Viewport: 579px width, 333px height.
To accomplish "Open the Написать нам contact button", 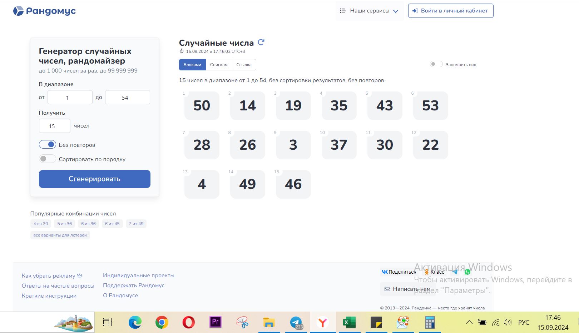I will click(407, 289).
